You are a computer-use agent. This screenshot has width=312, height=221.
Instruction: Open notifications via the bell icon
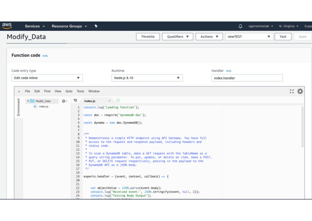[x=240, y=26]
